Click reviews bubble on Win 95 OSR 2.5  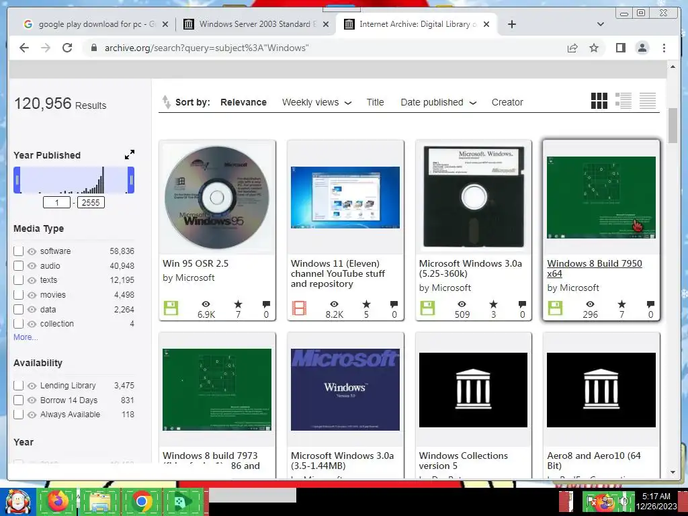(x=266, y=304)
